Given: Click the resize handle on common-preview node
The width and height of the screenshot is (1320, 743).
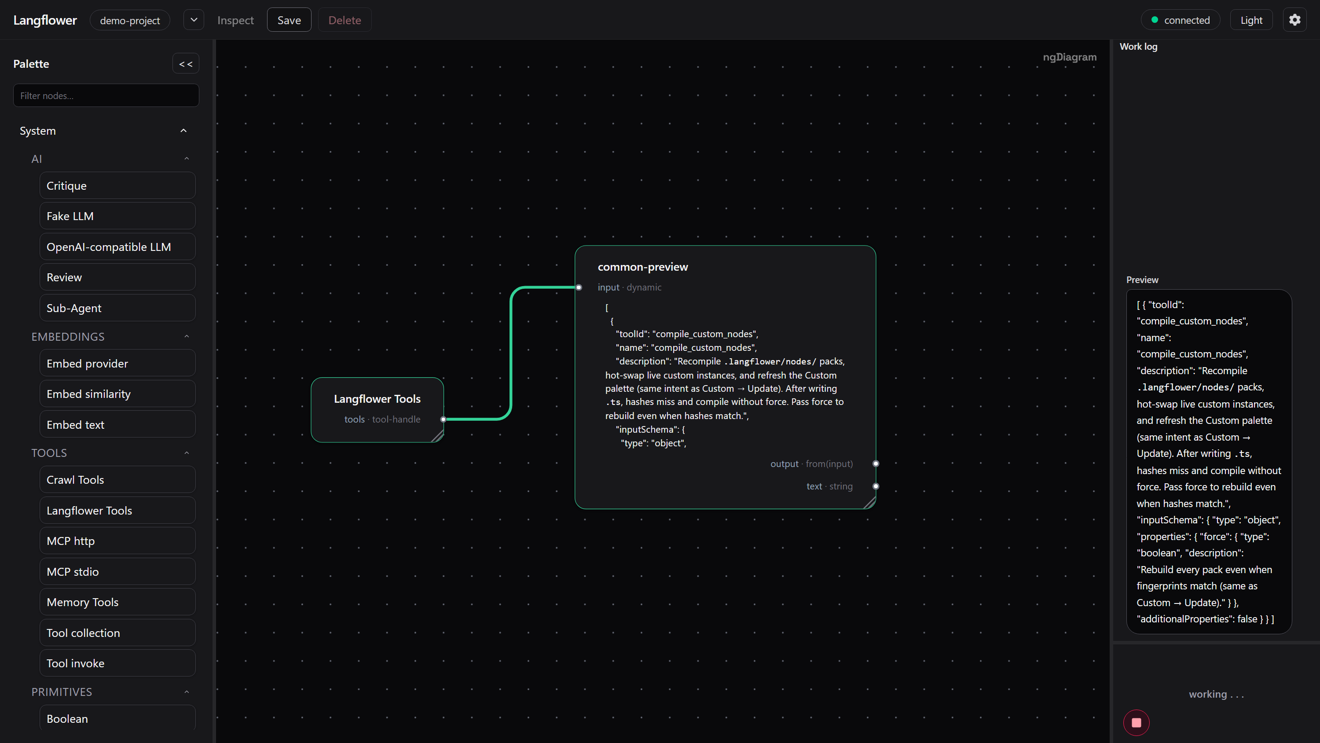Looking at the screenshot, I should tap(869, 503).
